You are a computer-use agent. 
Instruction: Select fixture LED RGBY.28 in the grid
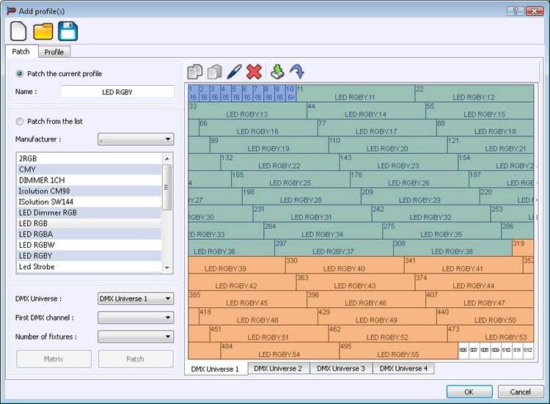tap(301, 197)
